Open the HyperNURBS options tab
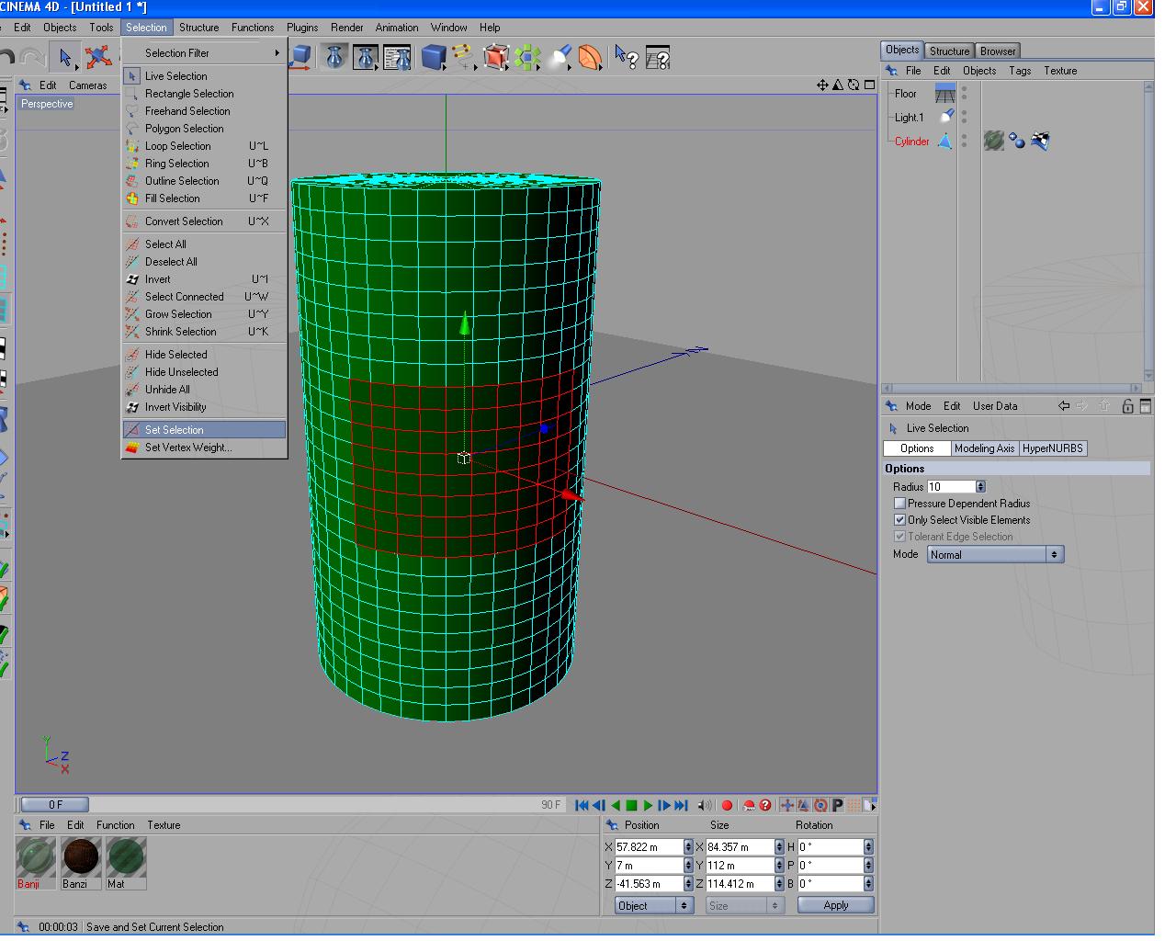Screen dimensions: 1176x941 coord(1053,448)
